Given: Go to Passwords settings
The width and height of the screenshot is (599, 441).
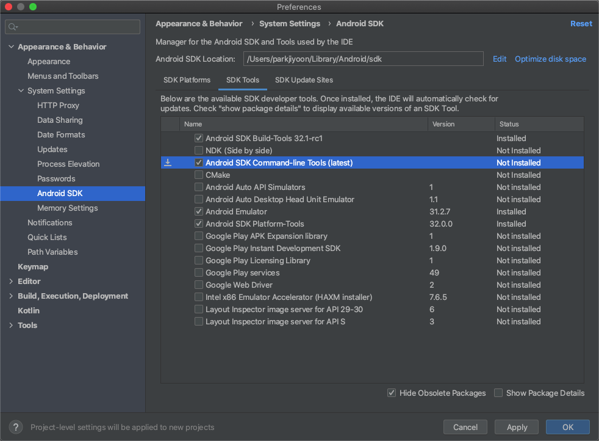Looking at the screenshot, I should click(56, 178).
